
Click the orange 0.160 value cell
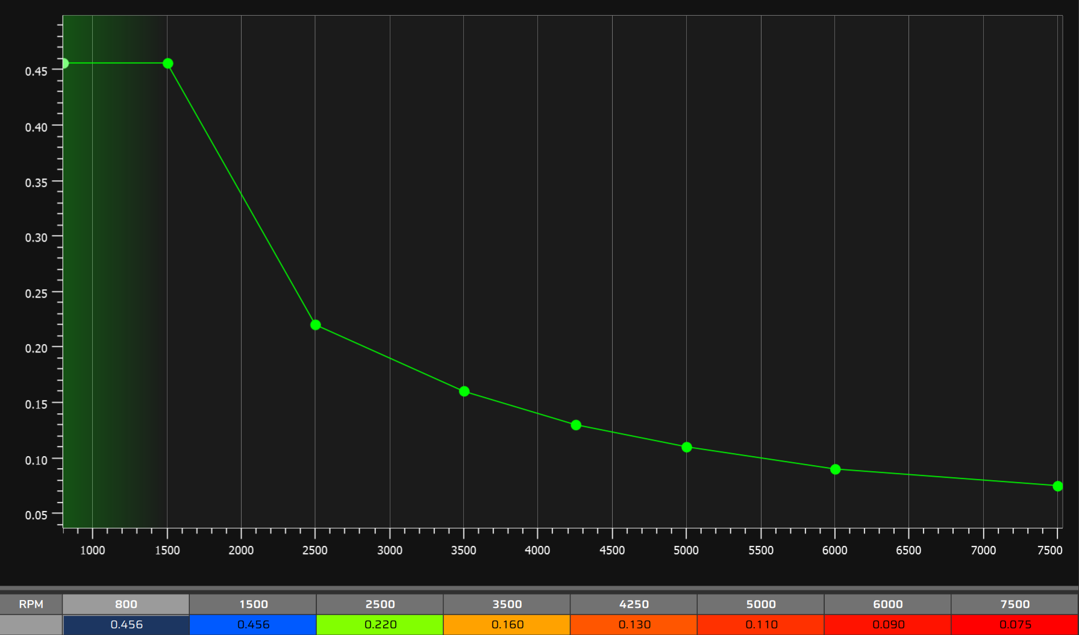[507, 625]
